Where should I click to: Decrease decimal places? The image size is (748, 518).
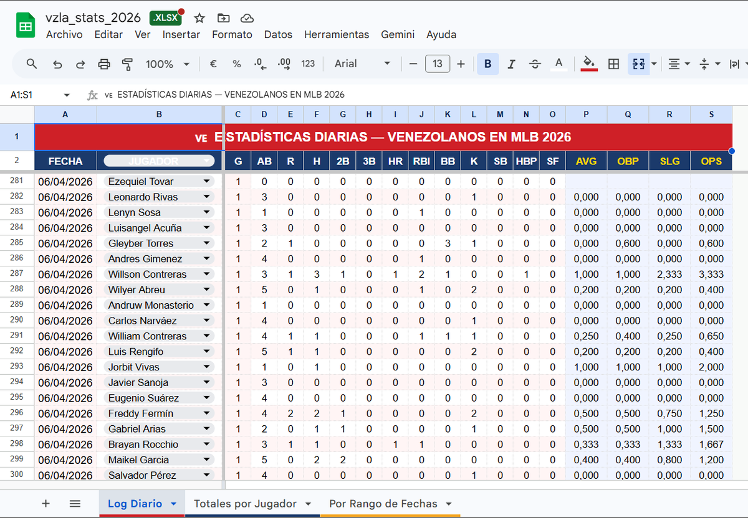(261, 64)
